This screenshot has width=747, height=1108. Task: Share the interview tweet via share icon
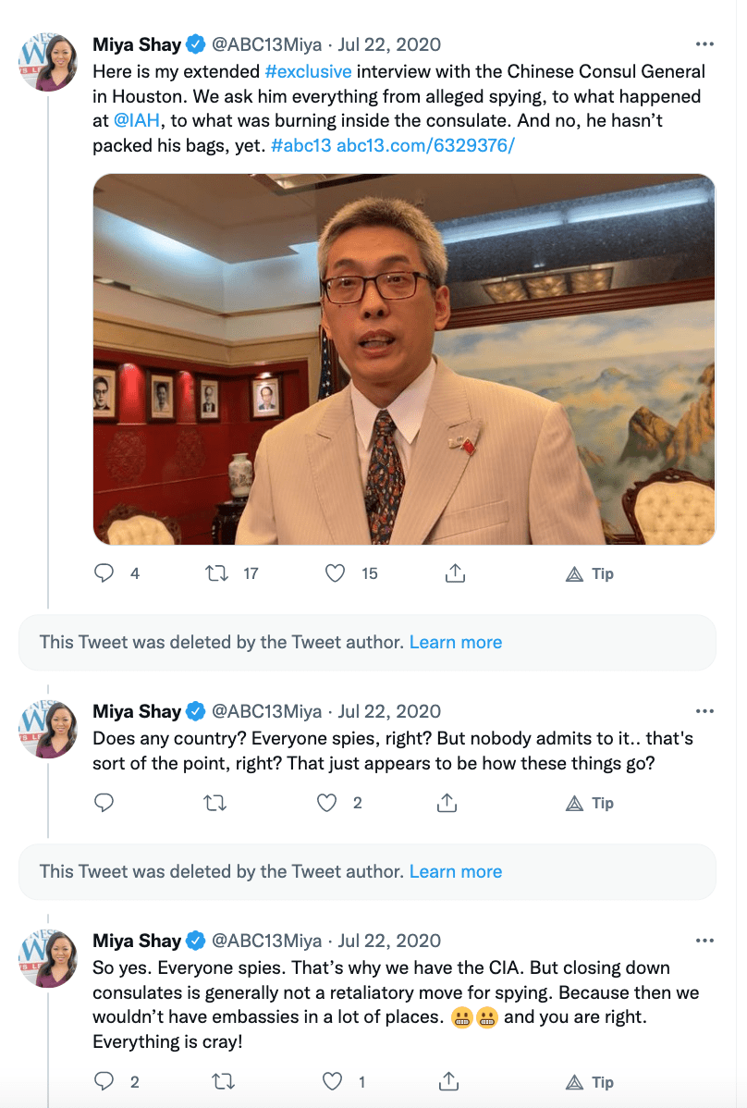[x=454, y=573]
